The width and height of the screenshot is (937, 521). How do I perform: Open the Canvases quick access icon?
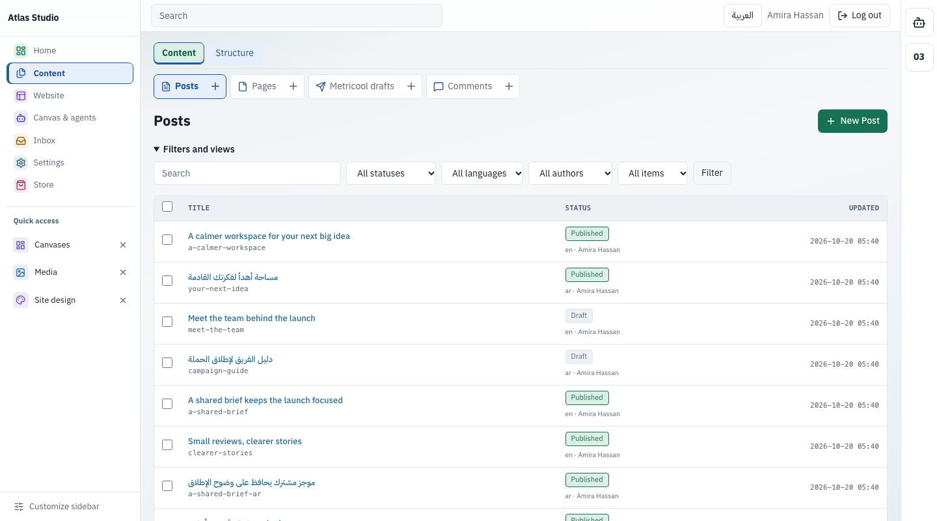(x=21, y=245)
